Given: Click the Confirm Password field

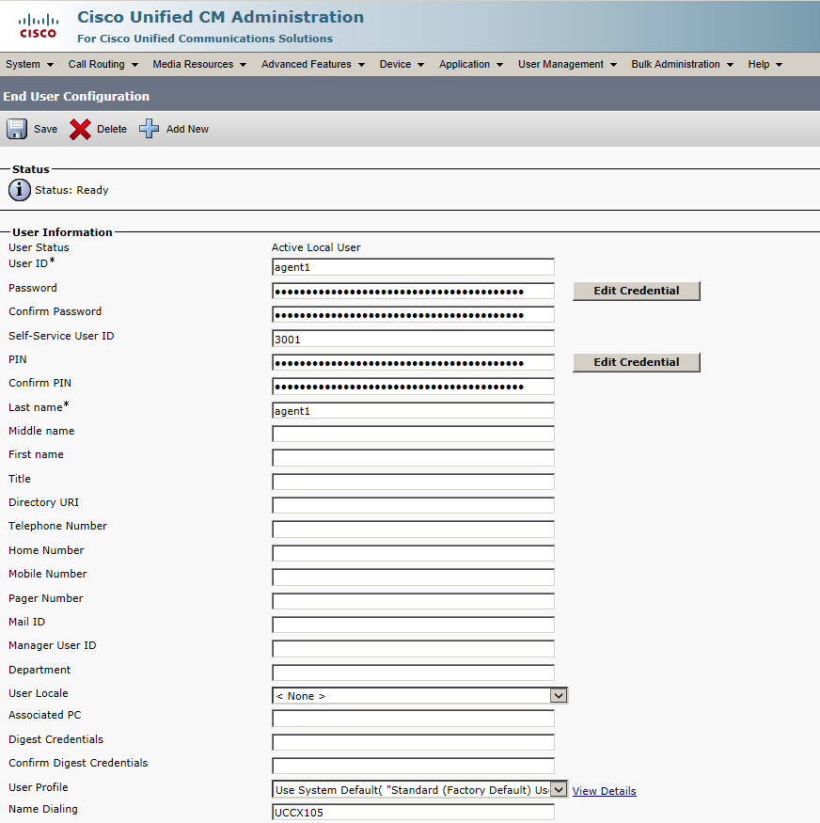Looking at the screenshot, I should coord(413,314).
